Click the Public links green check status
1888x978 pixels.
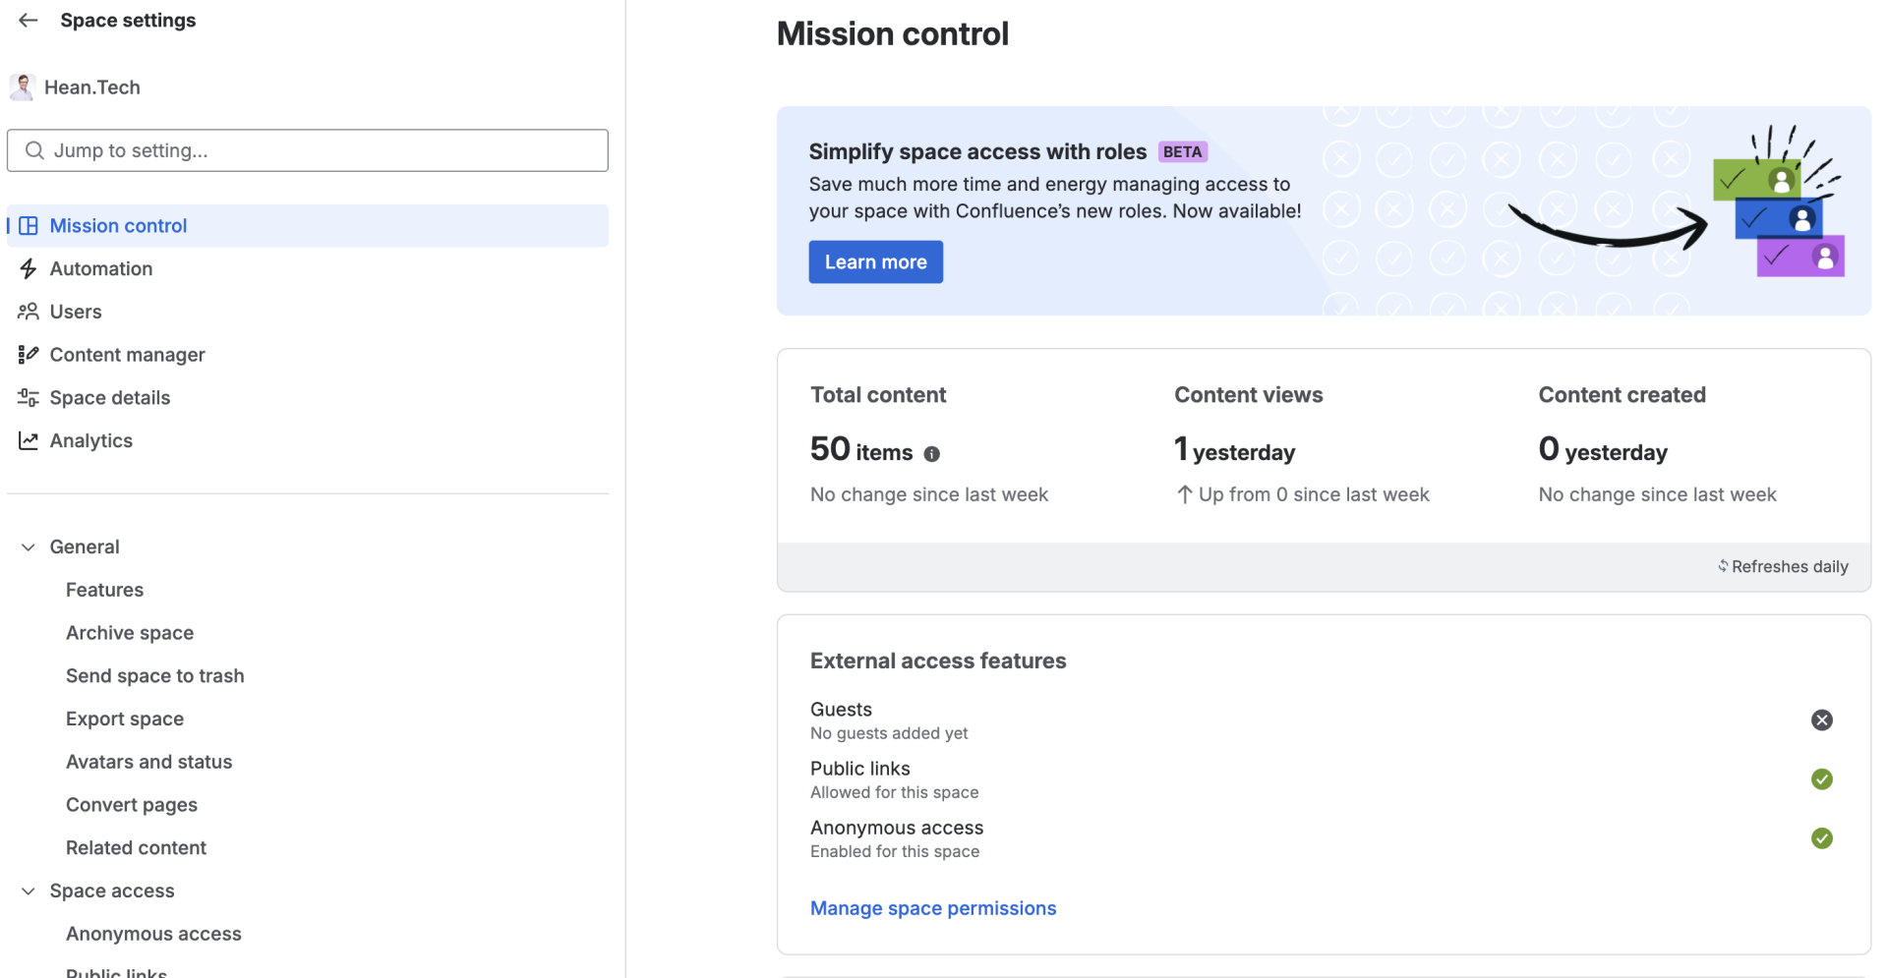coord(1821,779)
